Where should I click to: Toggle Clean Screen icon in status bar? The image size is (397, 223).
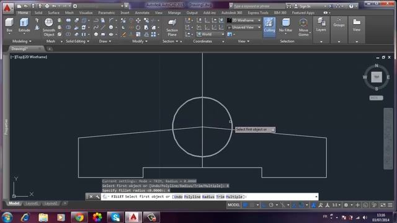[x=383, y=205]
